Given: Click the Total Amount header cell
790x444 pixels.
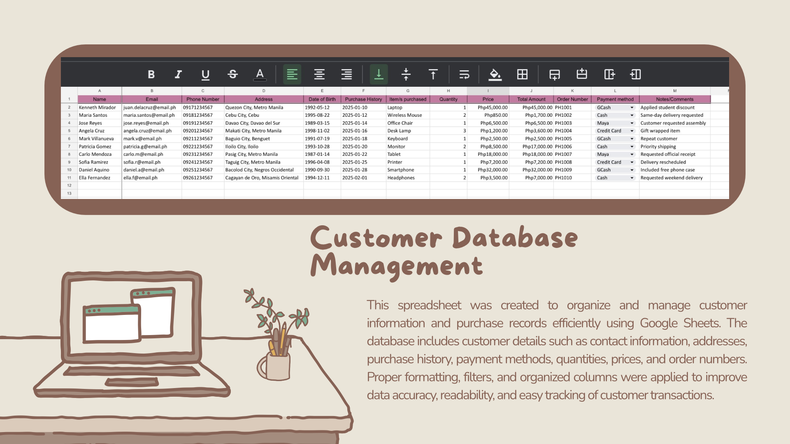Looking at the screenshot, I should click(x=531, y=99).
